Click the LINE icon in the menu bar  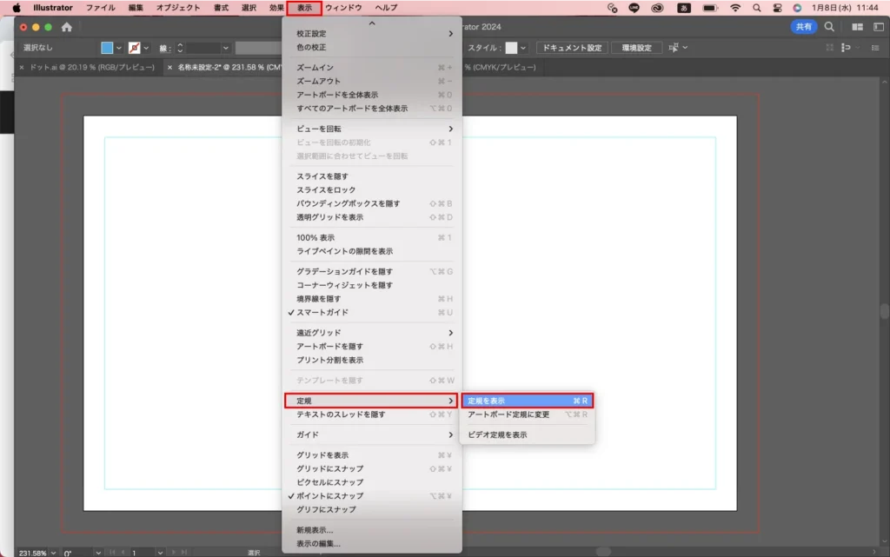coord(634,8)
